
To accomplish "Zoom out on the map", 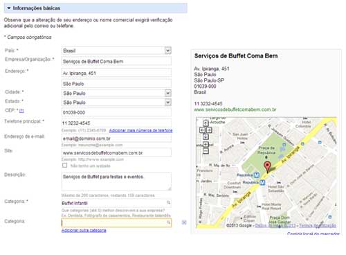I will (206, 151).
